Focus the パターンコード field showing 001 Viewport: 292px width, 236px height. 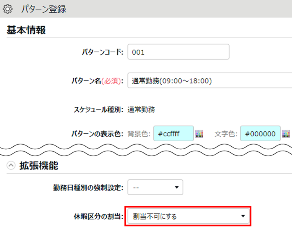point(178,52)
